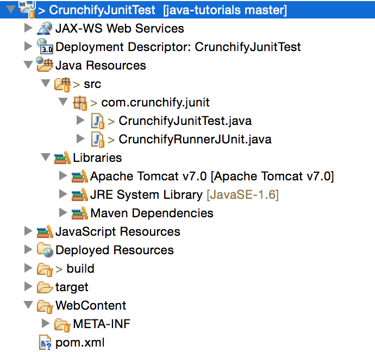The image size is (375, 352).
Task: Select the Libraries node label
Action: coord(97,158)
